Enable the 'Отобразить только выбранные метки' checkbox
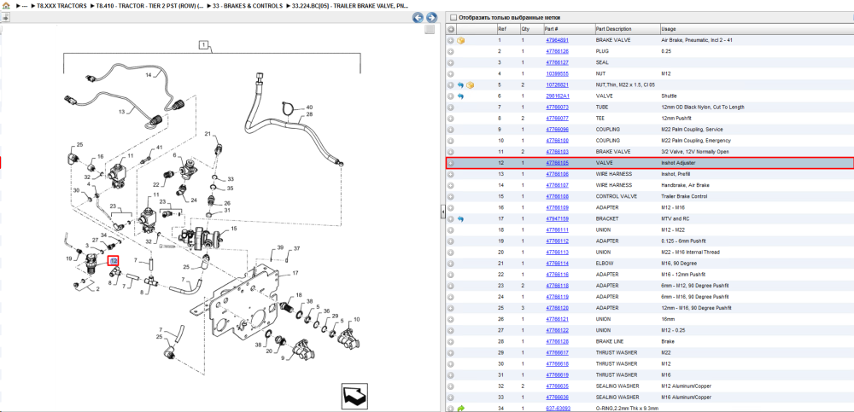The height and width of the screenshot is (412, 854). [x=453, y=17]
